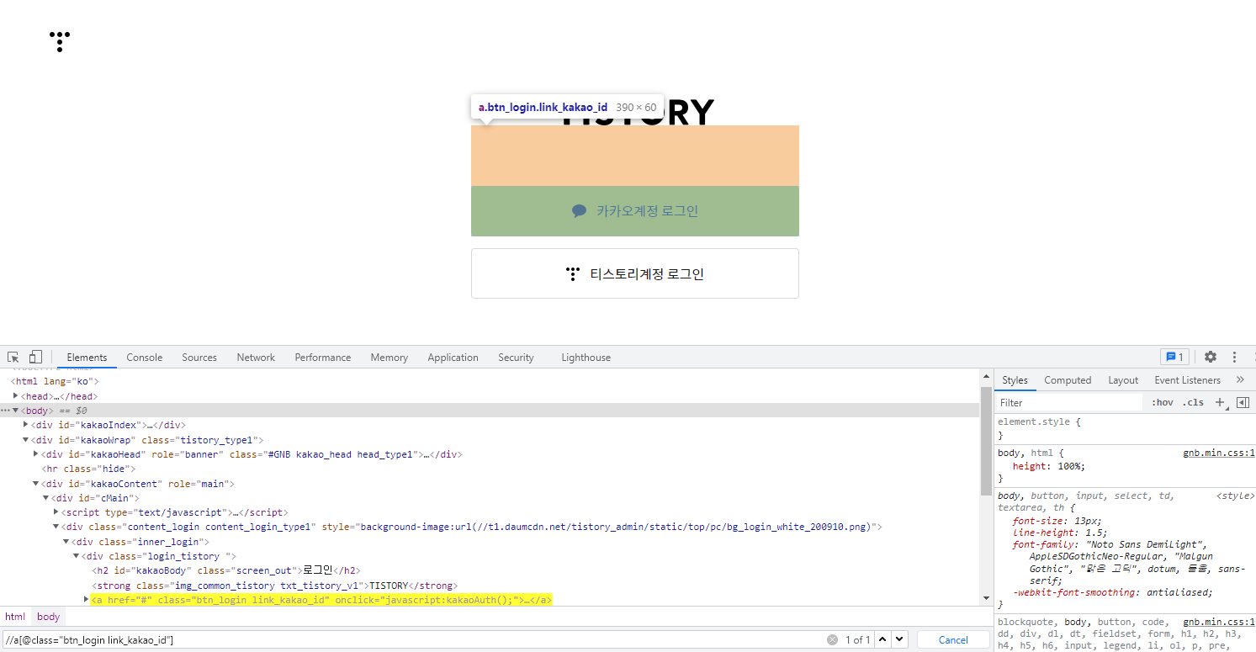Viewport: 1256px width, 652px height.
Task: Clear the XPath search field with the x icon
Action: [x=832, y=639]
